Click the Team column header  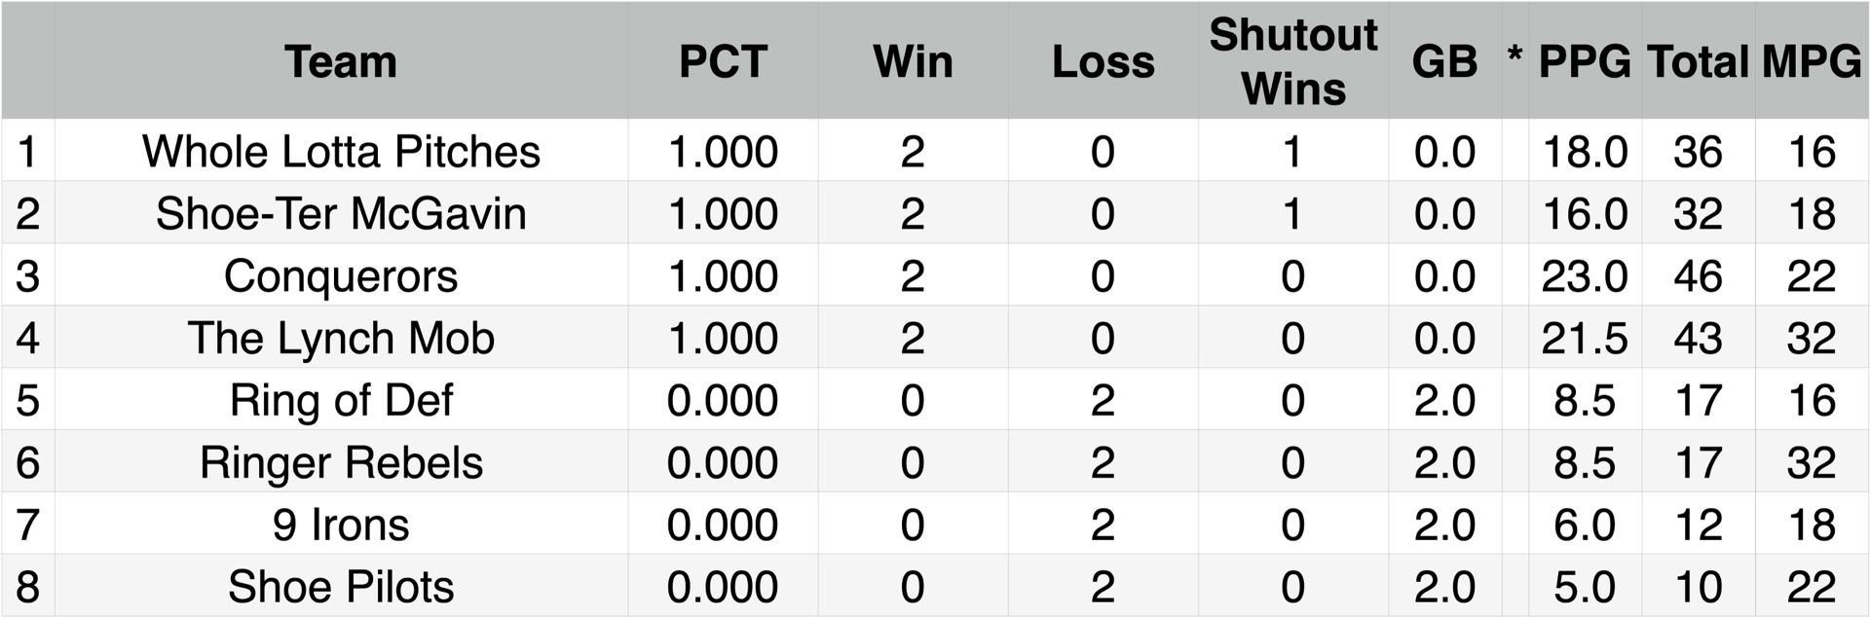tap(341, 61)
